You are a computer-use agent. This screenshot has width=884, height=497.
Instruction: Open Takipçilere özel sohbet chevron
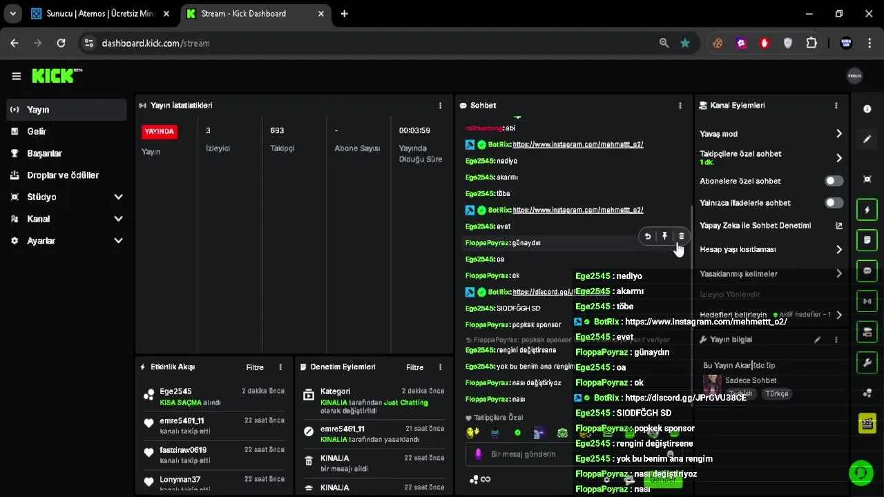tap(839, 158)
